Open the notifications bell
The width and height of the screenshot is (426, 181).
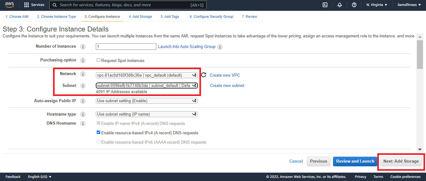(340, 5)
